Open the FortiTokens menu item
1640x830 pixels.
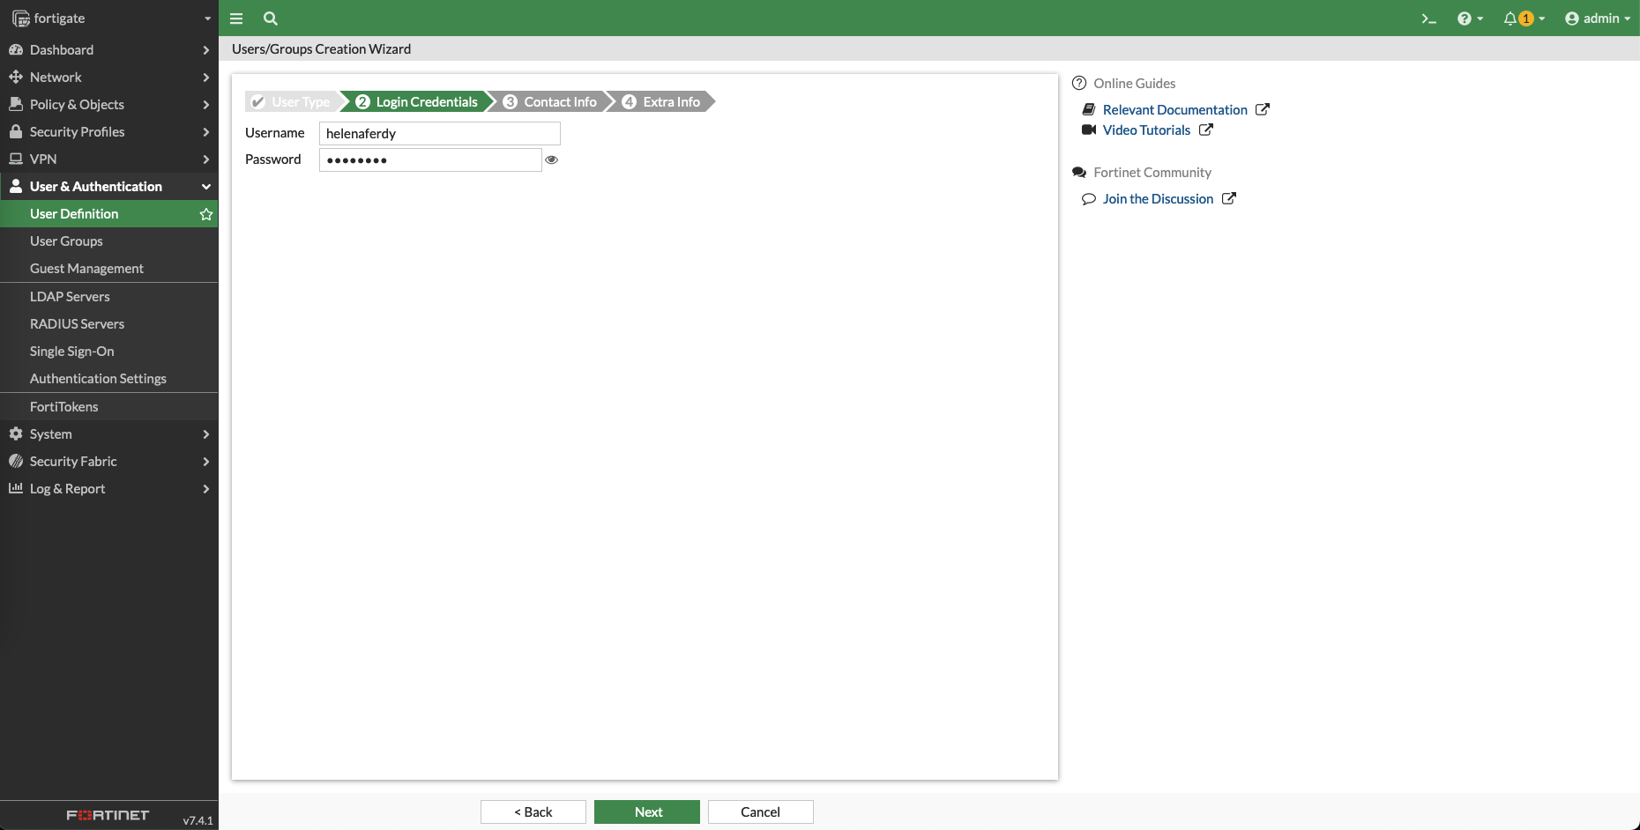coord(64,407)
